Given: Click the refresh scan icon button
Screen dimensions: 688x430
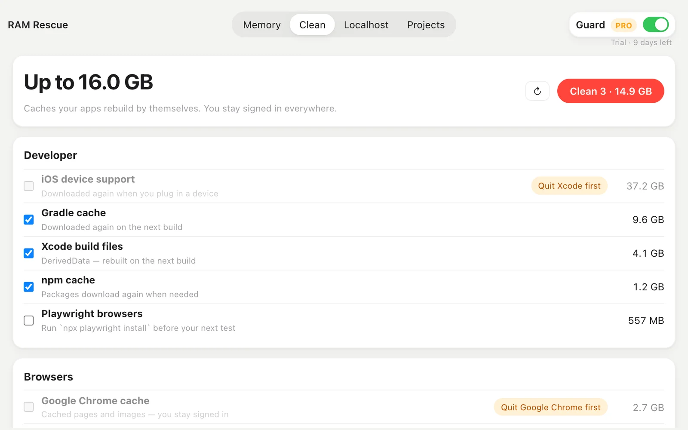Looking at the screenshot, I should point(537,91).
